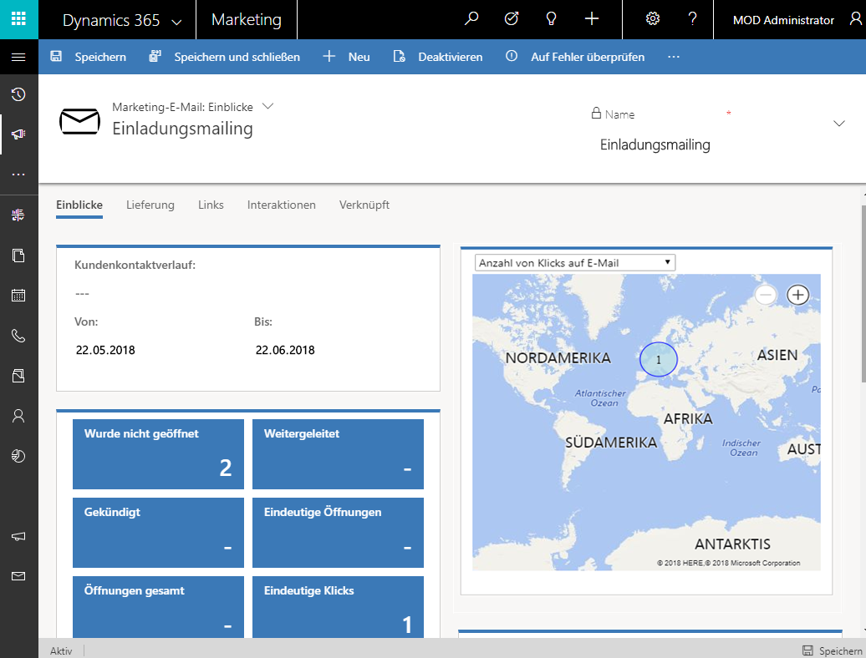Click the Speichern toolbar button
This screenshot has width=866, height=658.
pyautogui.click(x=89, y=57)
